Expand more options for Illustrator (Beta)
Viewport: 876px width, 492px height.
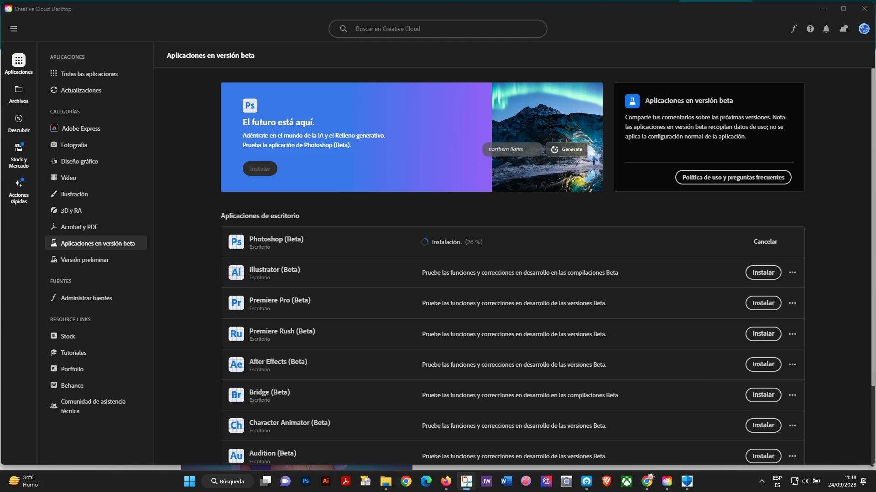(793, 272)
